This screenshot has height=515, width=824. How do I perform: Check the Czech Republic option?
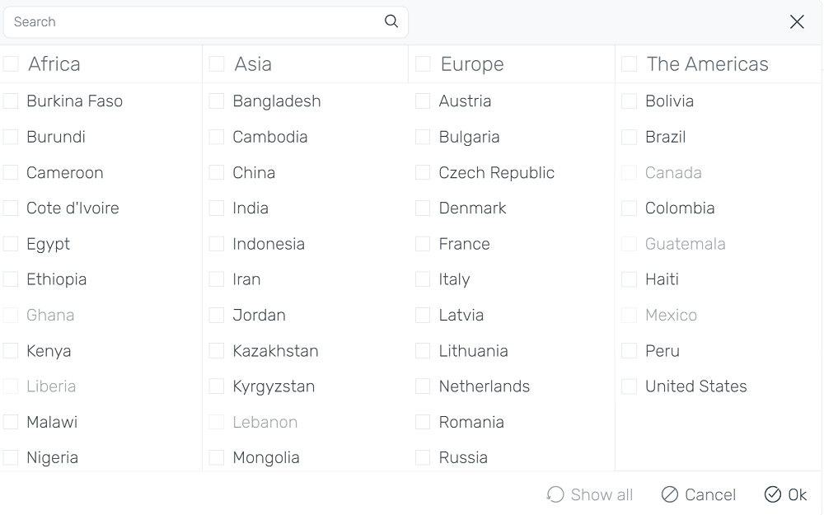point(423,172)
